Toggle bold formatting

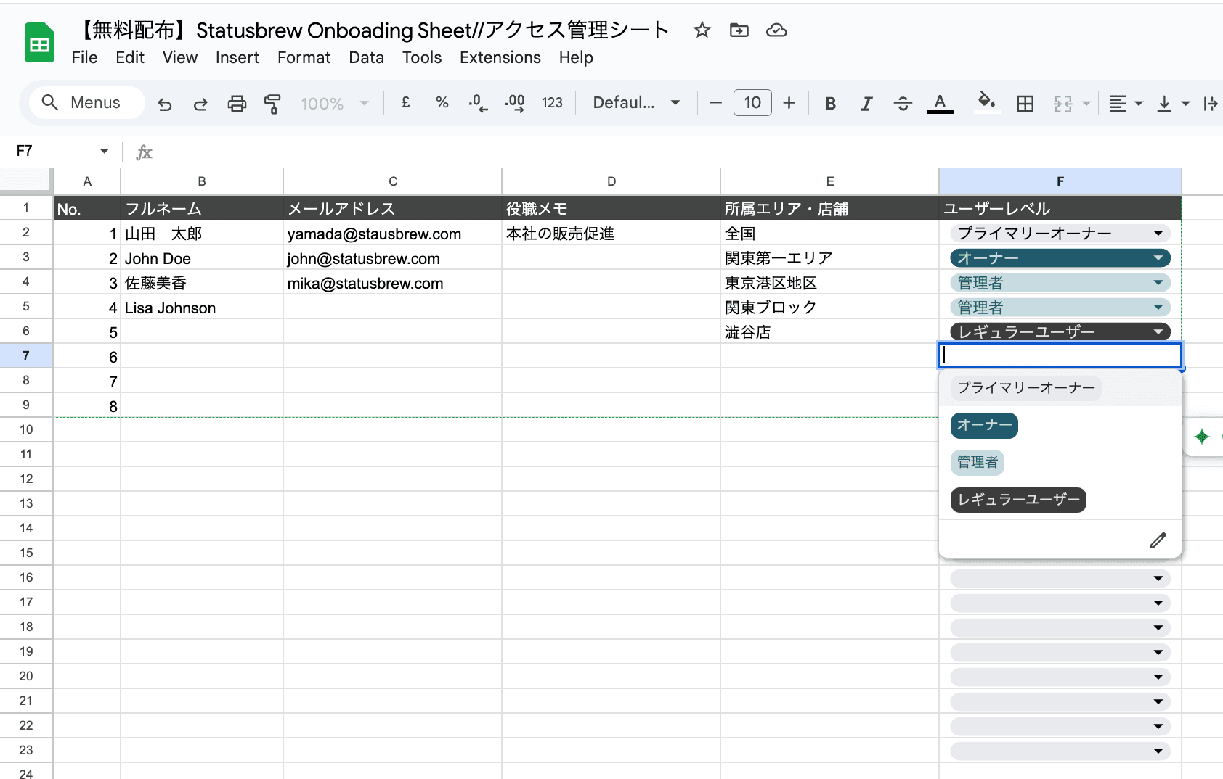[830, 104]
